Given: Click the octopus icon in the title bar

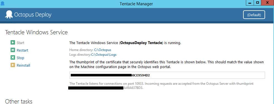Looking at the screenshot, I should point(3,4).
